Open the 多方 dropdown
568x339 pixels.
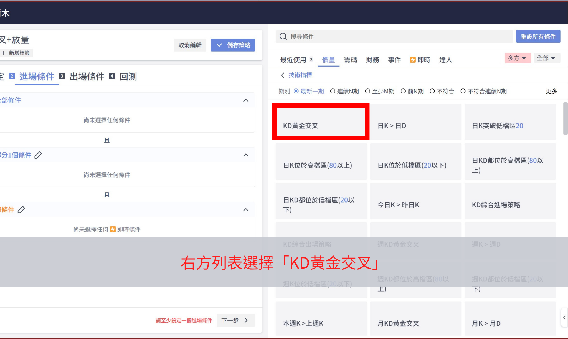pos(517,58)
